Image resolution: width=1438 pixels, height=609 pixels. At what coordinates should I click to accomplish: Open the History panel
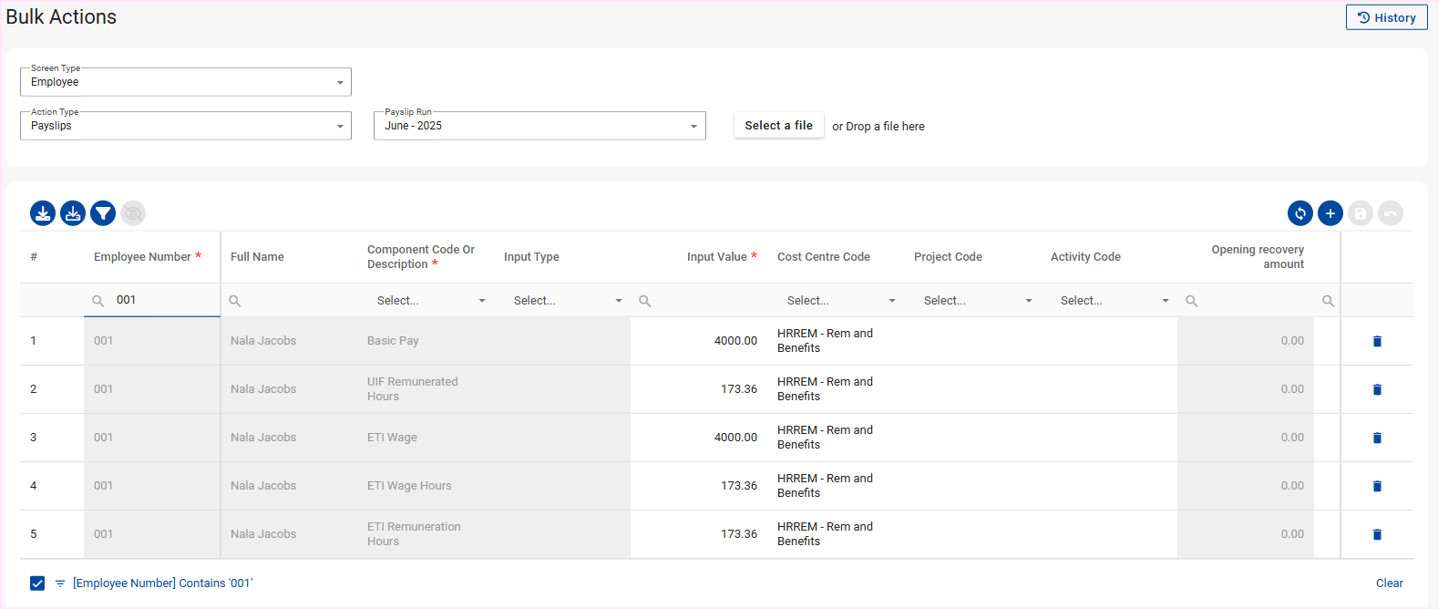point(1386,17)
